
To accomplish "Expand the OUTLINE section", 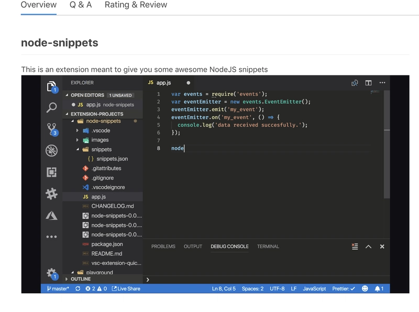I will (67, 279).
